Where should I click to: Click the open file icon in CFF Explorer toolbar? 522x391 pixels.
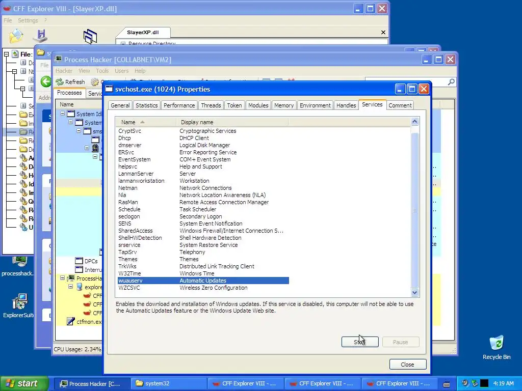tap(16, 36)
